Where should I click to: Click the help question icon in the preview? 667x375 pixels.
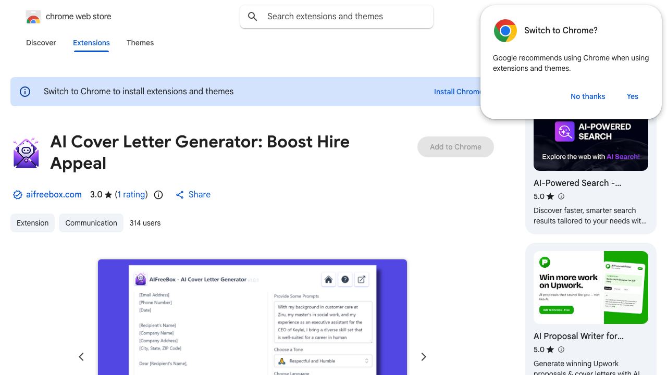point(345,280)
